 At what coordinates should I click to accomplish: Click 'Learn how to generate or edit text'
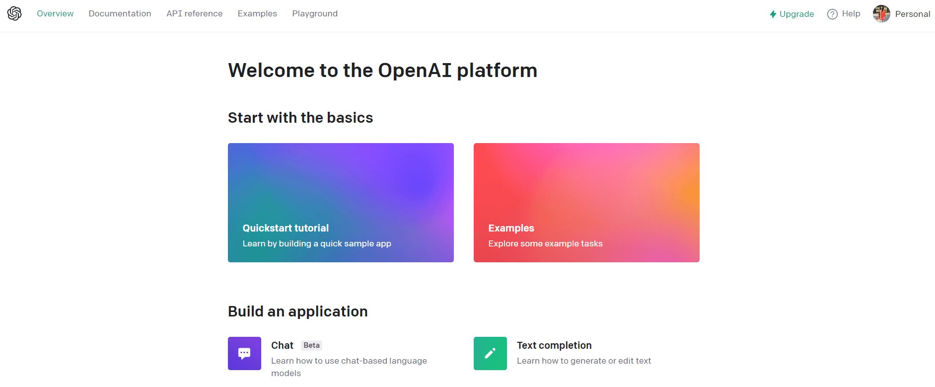coord(584,361)
